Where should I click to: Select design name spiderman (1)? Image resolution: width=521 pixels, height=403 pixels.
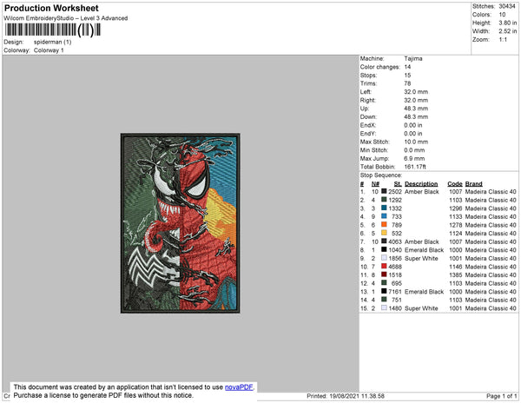52,43
